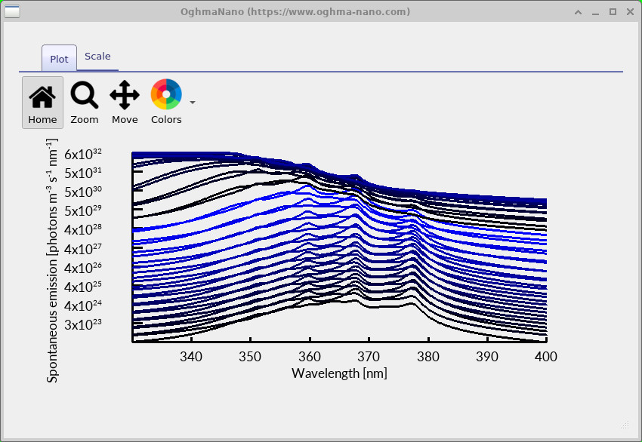Click the 360 x-axis tick label
This screenshot has width=642, height=442.
[x=310, y=357]
